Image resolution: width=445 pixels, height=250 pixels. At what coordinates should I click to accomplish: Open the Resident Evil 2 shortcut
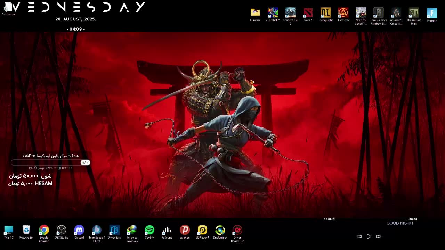coord(290,16)
